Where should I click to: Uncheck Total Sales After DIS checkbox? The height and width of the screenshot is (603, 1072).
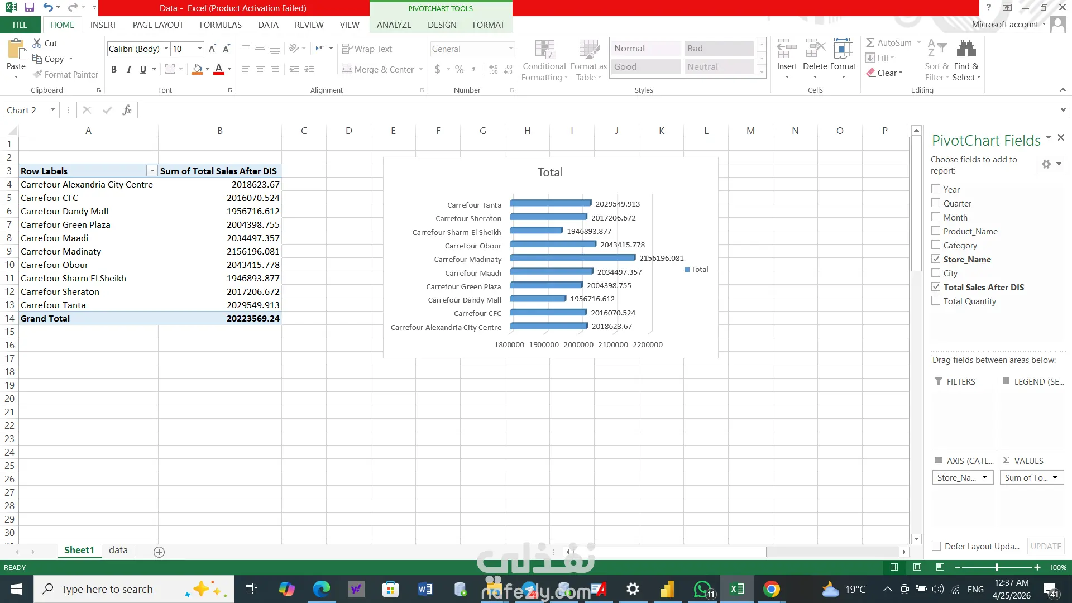(x=936, y=287)
